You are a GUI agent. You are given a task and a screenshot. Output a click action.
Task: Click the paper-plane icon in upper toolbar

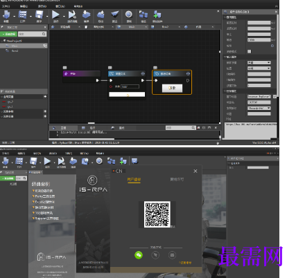pyautogui.click(x=114, y=15)
